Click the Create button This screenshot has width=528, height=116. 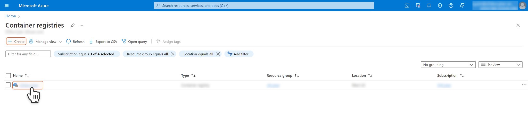coord(16,42)
